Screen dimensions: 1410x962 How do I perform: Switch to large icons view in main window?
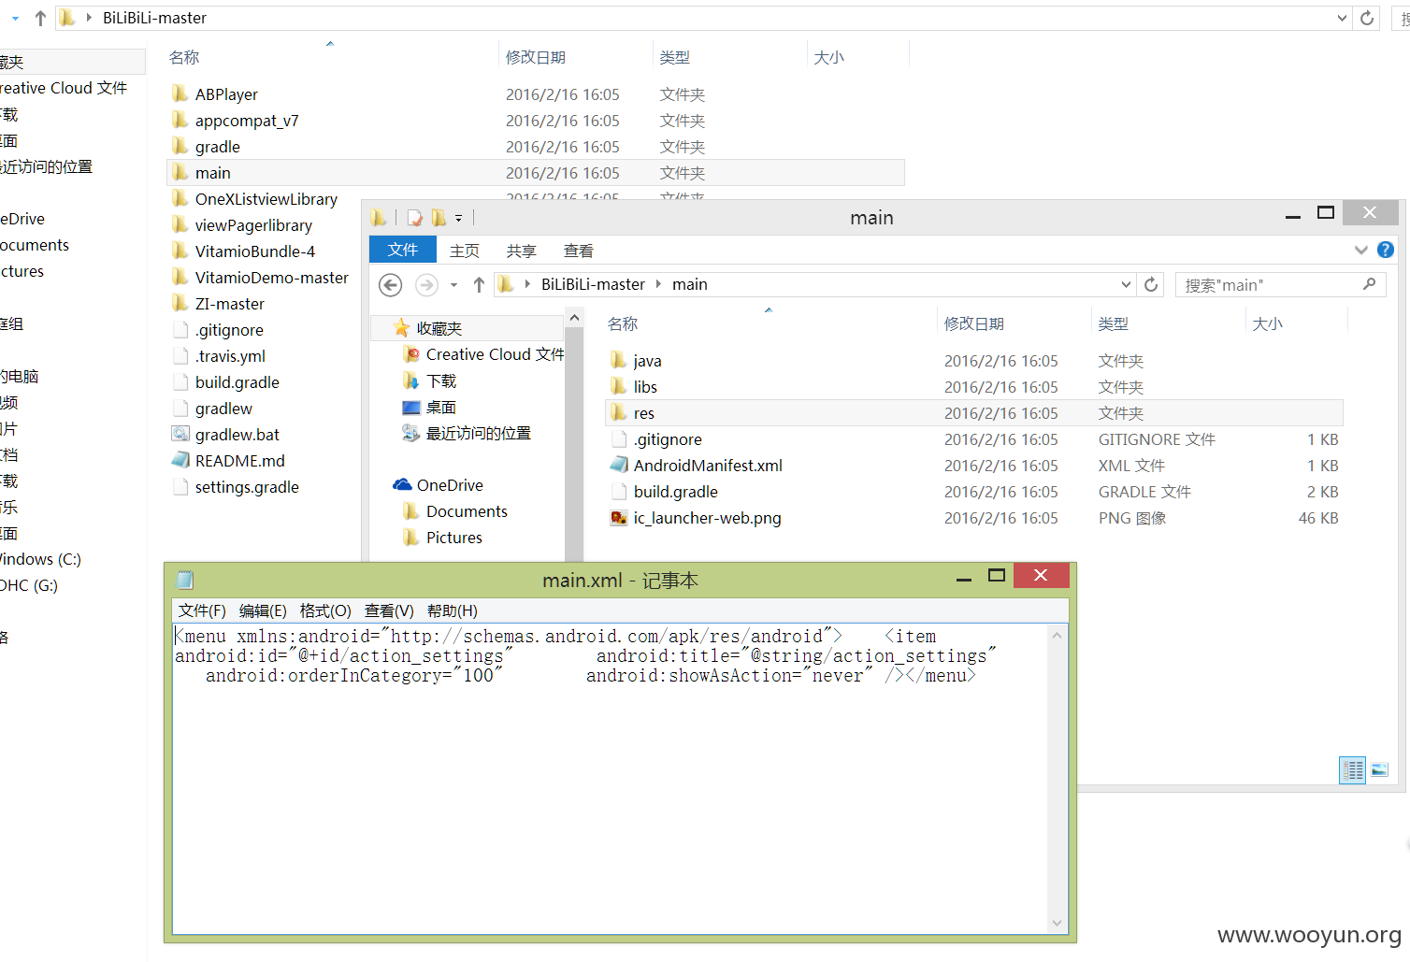[1379, 770]
